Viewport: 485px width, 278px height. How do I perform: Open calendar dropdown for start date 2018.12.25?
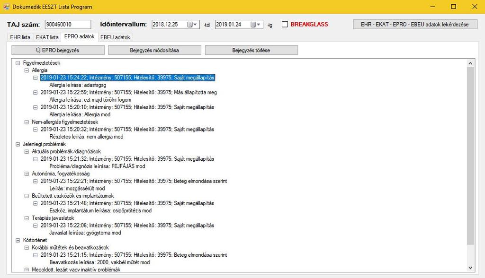tap(192, 25)
